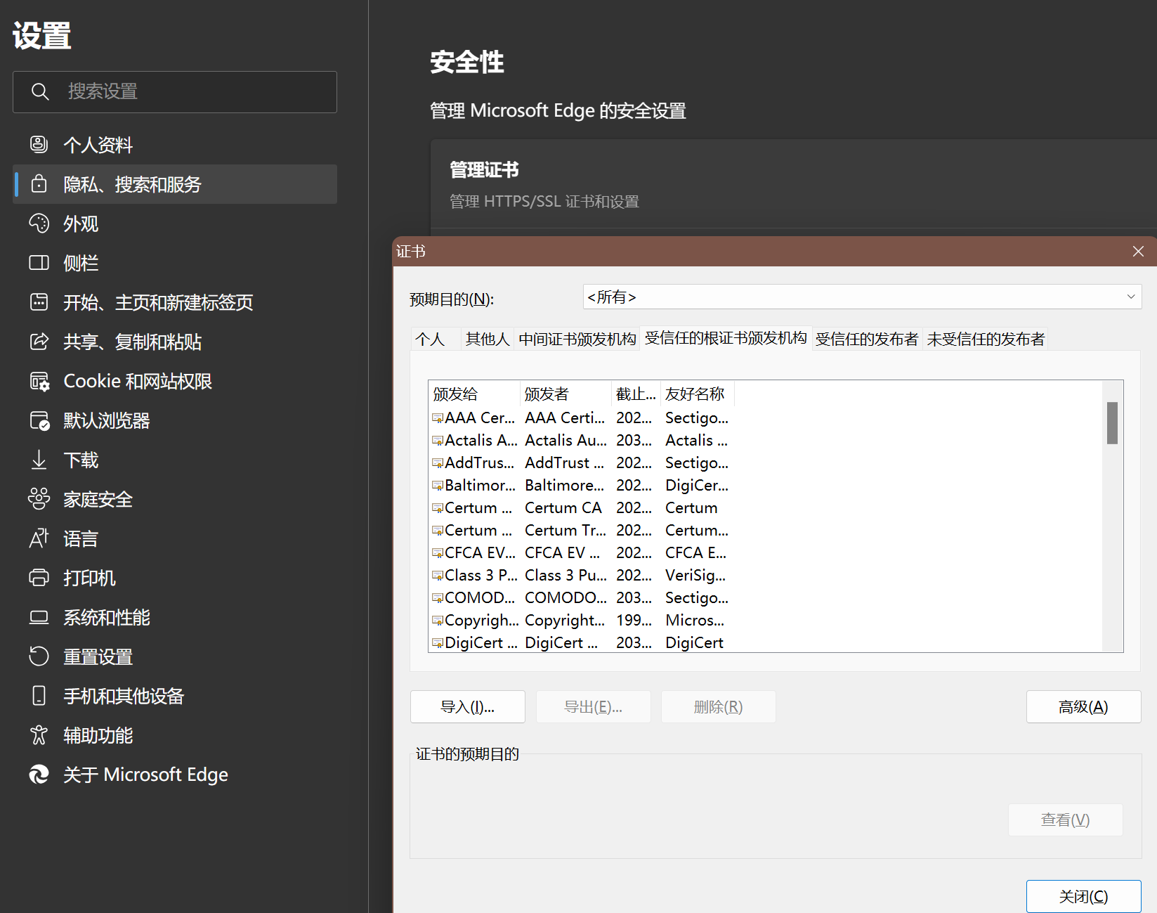The image size is (1157, 913).
Task: Click the 下载 download arrow icon
Action: pyautogui.click(x=39, y=460)
